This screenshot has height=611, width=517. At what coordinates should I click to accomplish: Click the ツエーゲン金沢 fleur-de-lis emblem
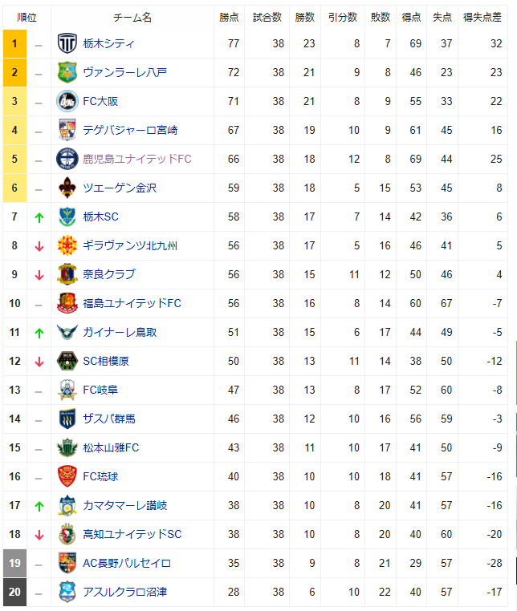[x=67, y=188]
